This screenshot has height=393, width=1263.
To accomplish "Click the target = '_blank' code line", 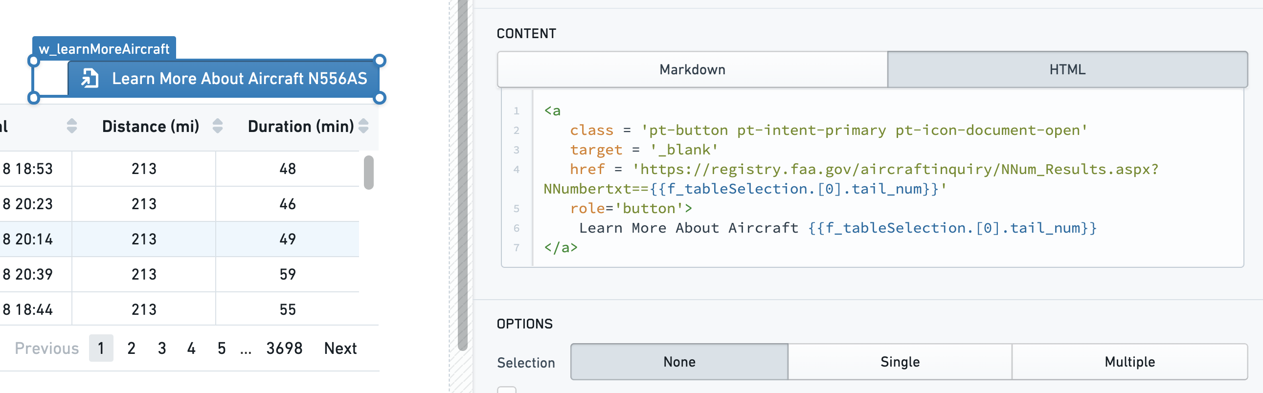I will click(644, 150).
